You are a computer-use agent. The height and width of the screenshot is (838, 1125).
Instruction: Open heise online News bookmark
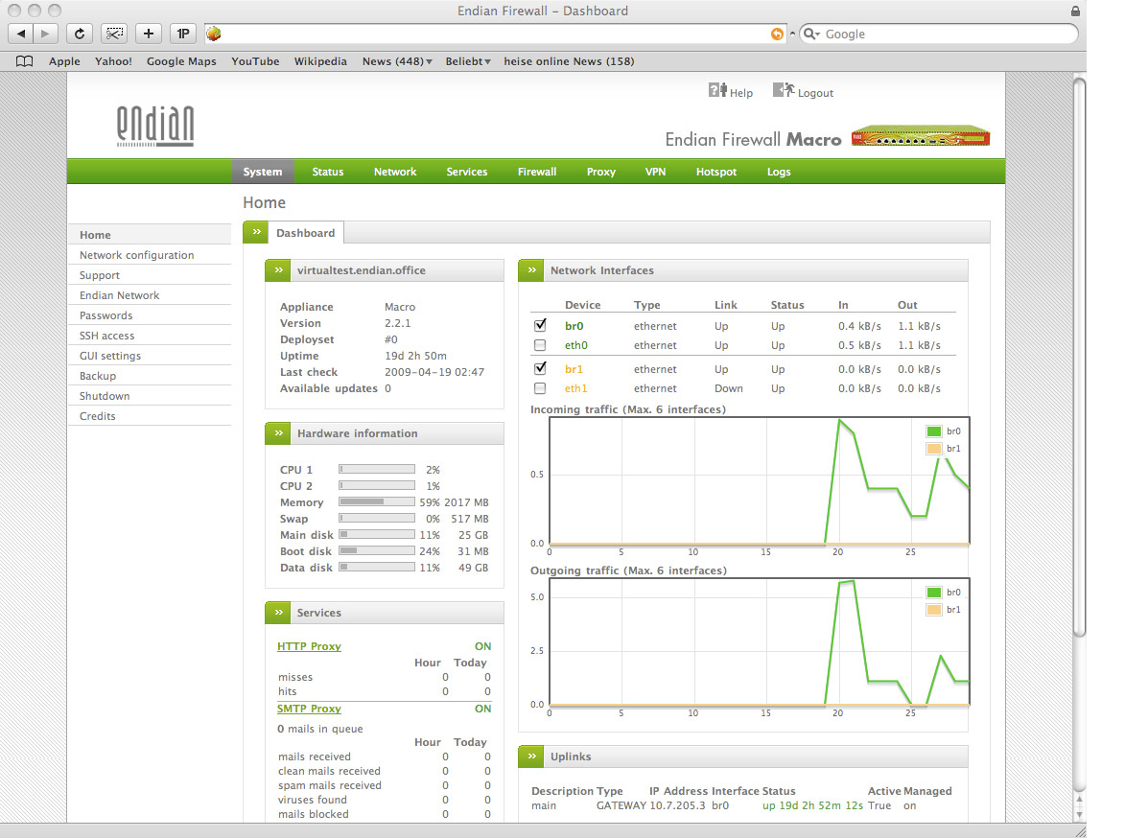tap(569, 61)
